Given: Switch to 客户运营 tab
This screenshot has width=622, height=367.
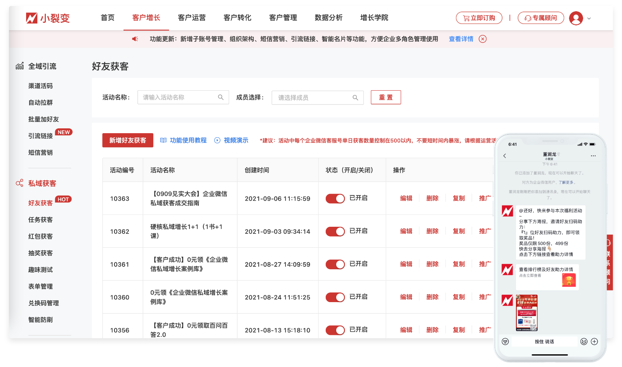Looking at the screenshot, I should click(192, 18).
